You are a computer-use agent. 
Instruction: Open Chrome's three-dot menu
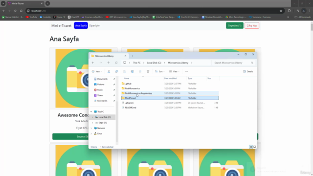[x=310, y=11]
